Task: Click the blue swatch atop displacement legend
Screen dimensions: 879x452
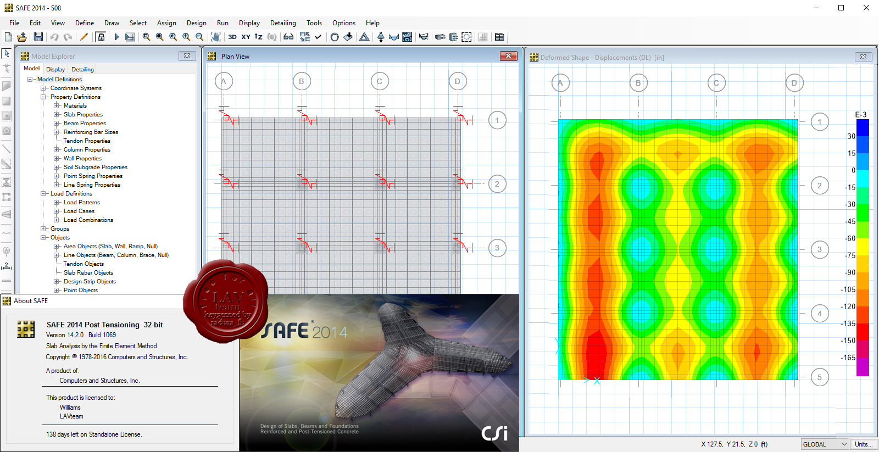Action: (863, 127)
